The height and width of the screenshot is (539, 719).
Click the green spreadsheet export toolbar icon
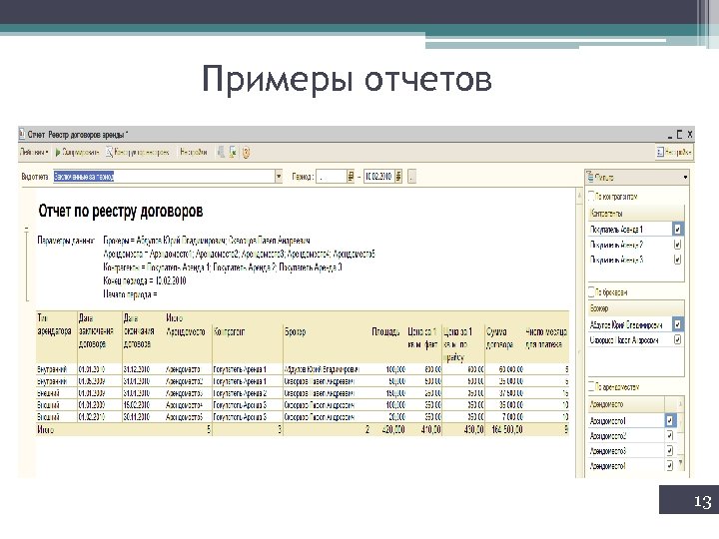click(x=233, y=152)
